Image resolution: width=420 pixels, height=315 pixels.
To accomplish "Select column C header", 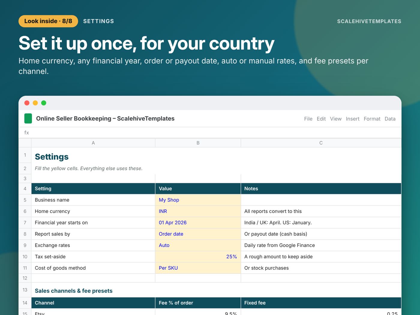I will [x=321, y=143].
